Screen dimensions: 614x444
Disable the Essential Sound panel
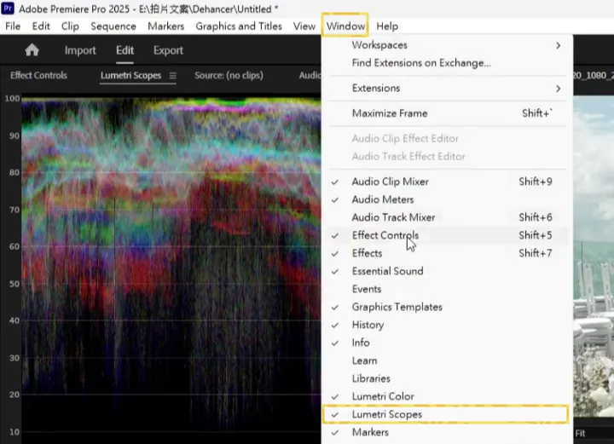point(387,271)
